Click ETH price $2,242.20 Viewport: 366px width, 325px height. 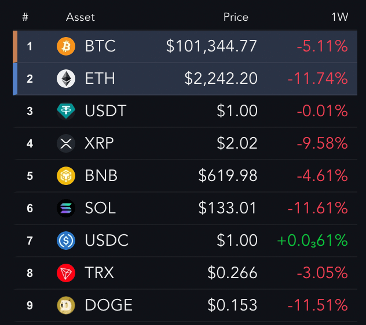coord(221,79)
